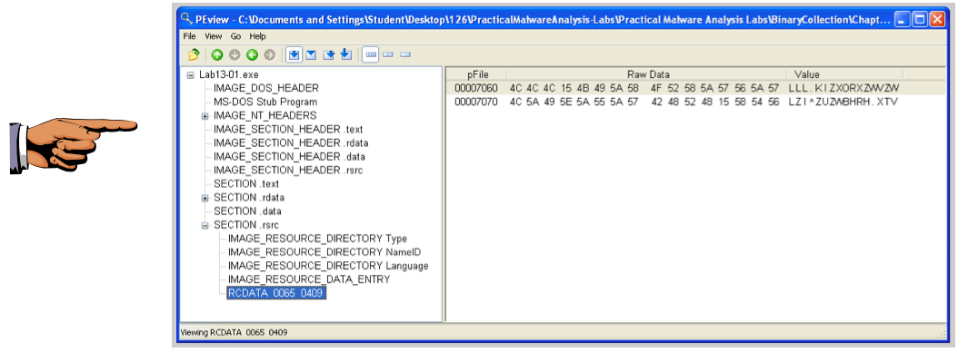This screenshot has height=352, width=958.
Task: Select Lab13-01.exe in the tree
Action: pos(228,74)
